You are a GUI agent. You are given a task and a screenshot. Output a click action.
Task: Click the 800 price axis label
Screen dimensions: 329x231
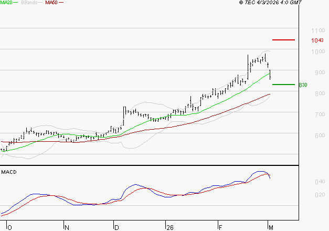[320, 93]
